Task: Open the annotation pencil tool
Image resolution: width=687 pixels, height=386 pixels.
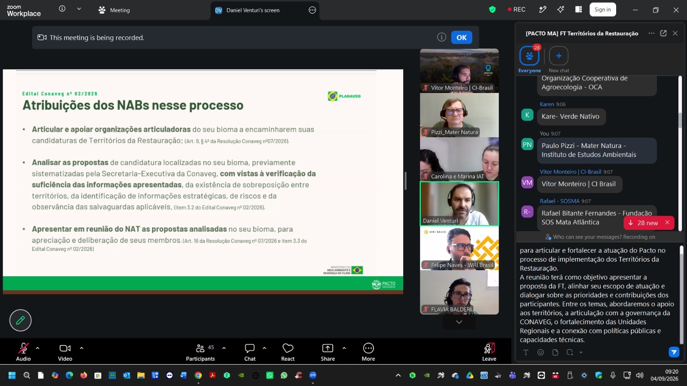Action: pyautogui.click(x=20, y=320)
